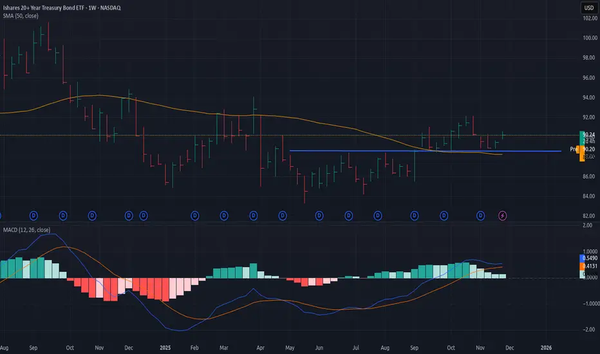
Task: Open the dividend marker above Feb 2025
Action: [195, 216]
